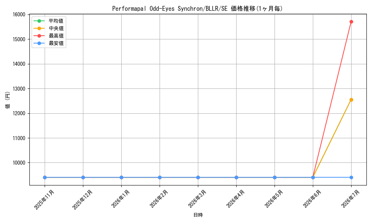This screenshot has height=223, width=372.
Task: Click the x-axis label 2026年6月
Action: 312,199
